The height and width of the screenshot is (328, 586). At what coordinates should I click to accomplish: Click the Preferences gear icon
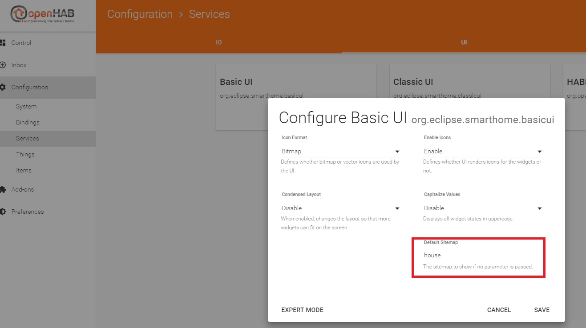pos(2,212)
